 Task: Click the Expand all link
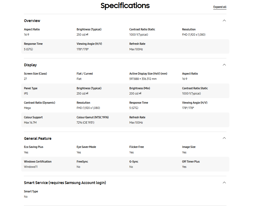(x=220, y=7)
